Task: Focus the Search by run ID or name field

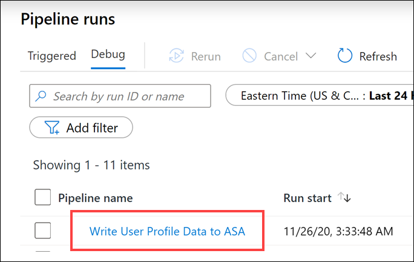Action: click(127, 96)
